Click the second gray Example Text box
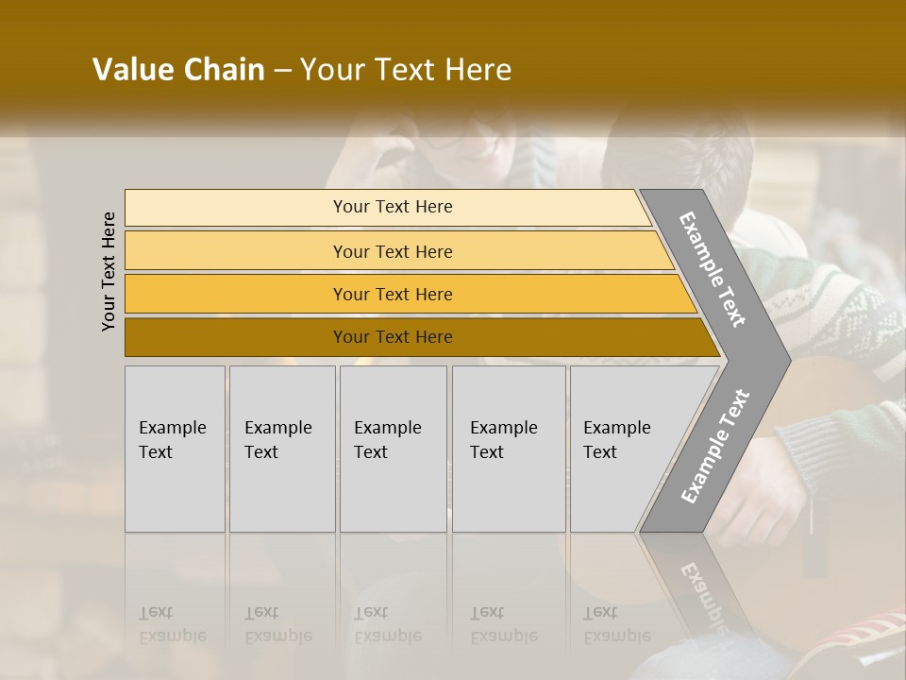906x680 pixels. coord(281,449)
